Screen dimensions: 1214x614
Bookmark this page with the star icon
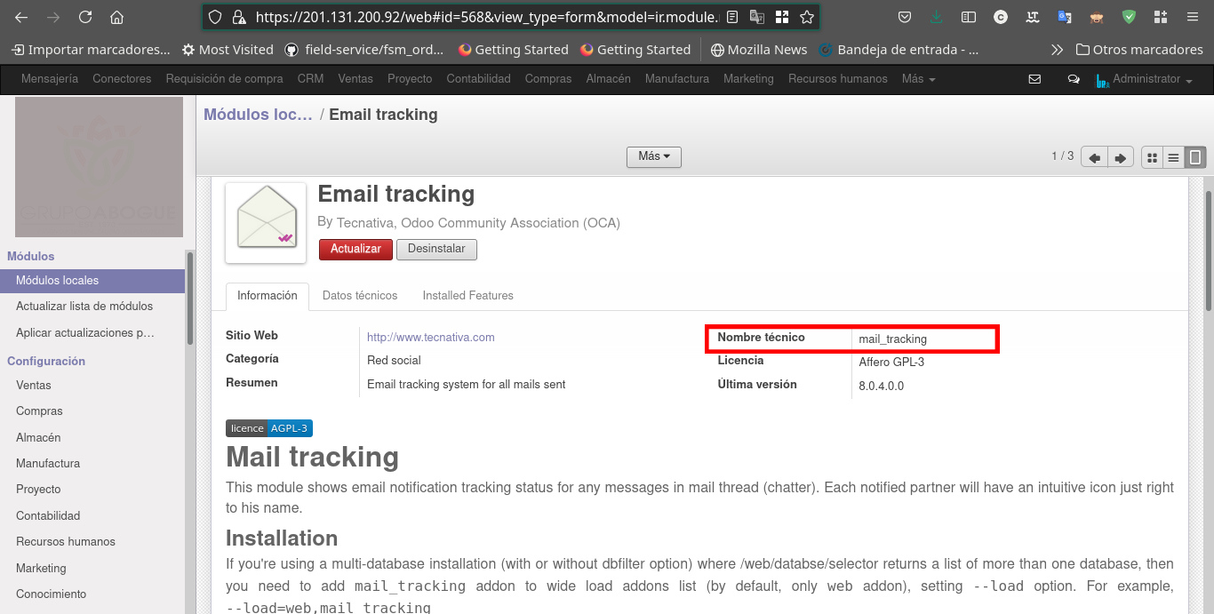(807, 17)
